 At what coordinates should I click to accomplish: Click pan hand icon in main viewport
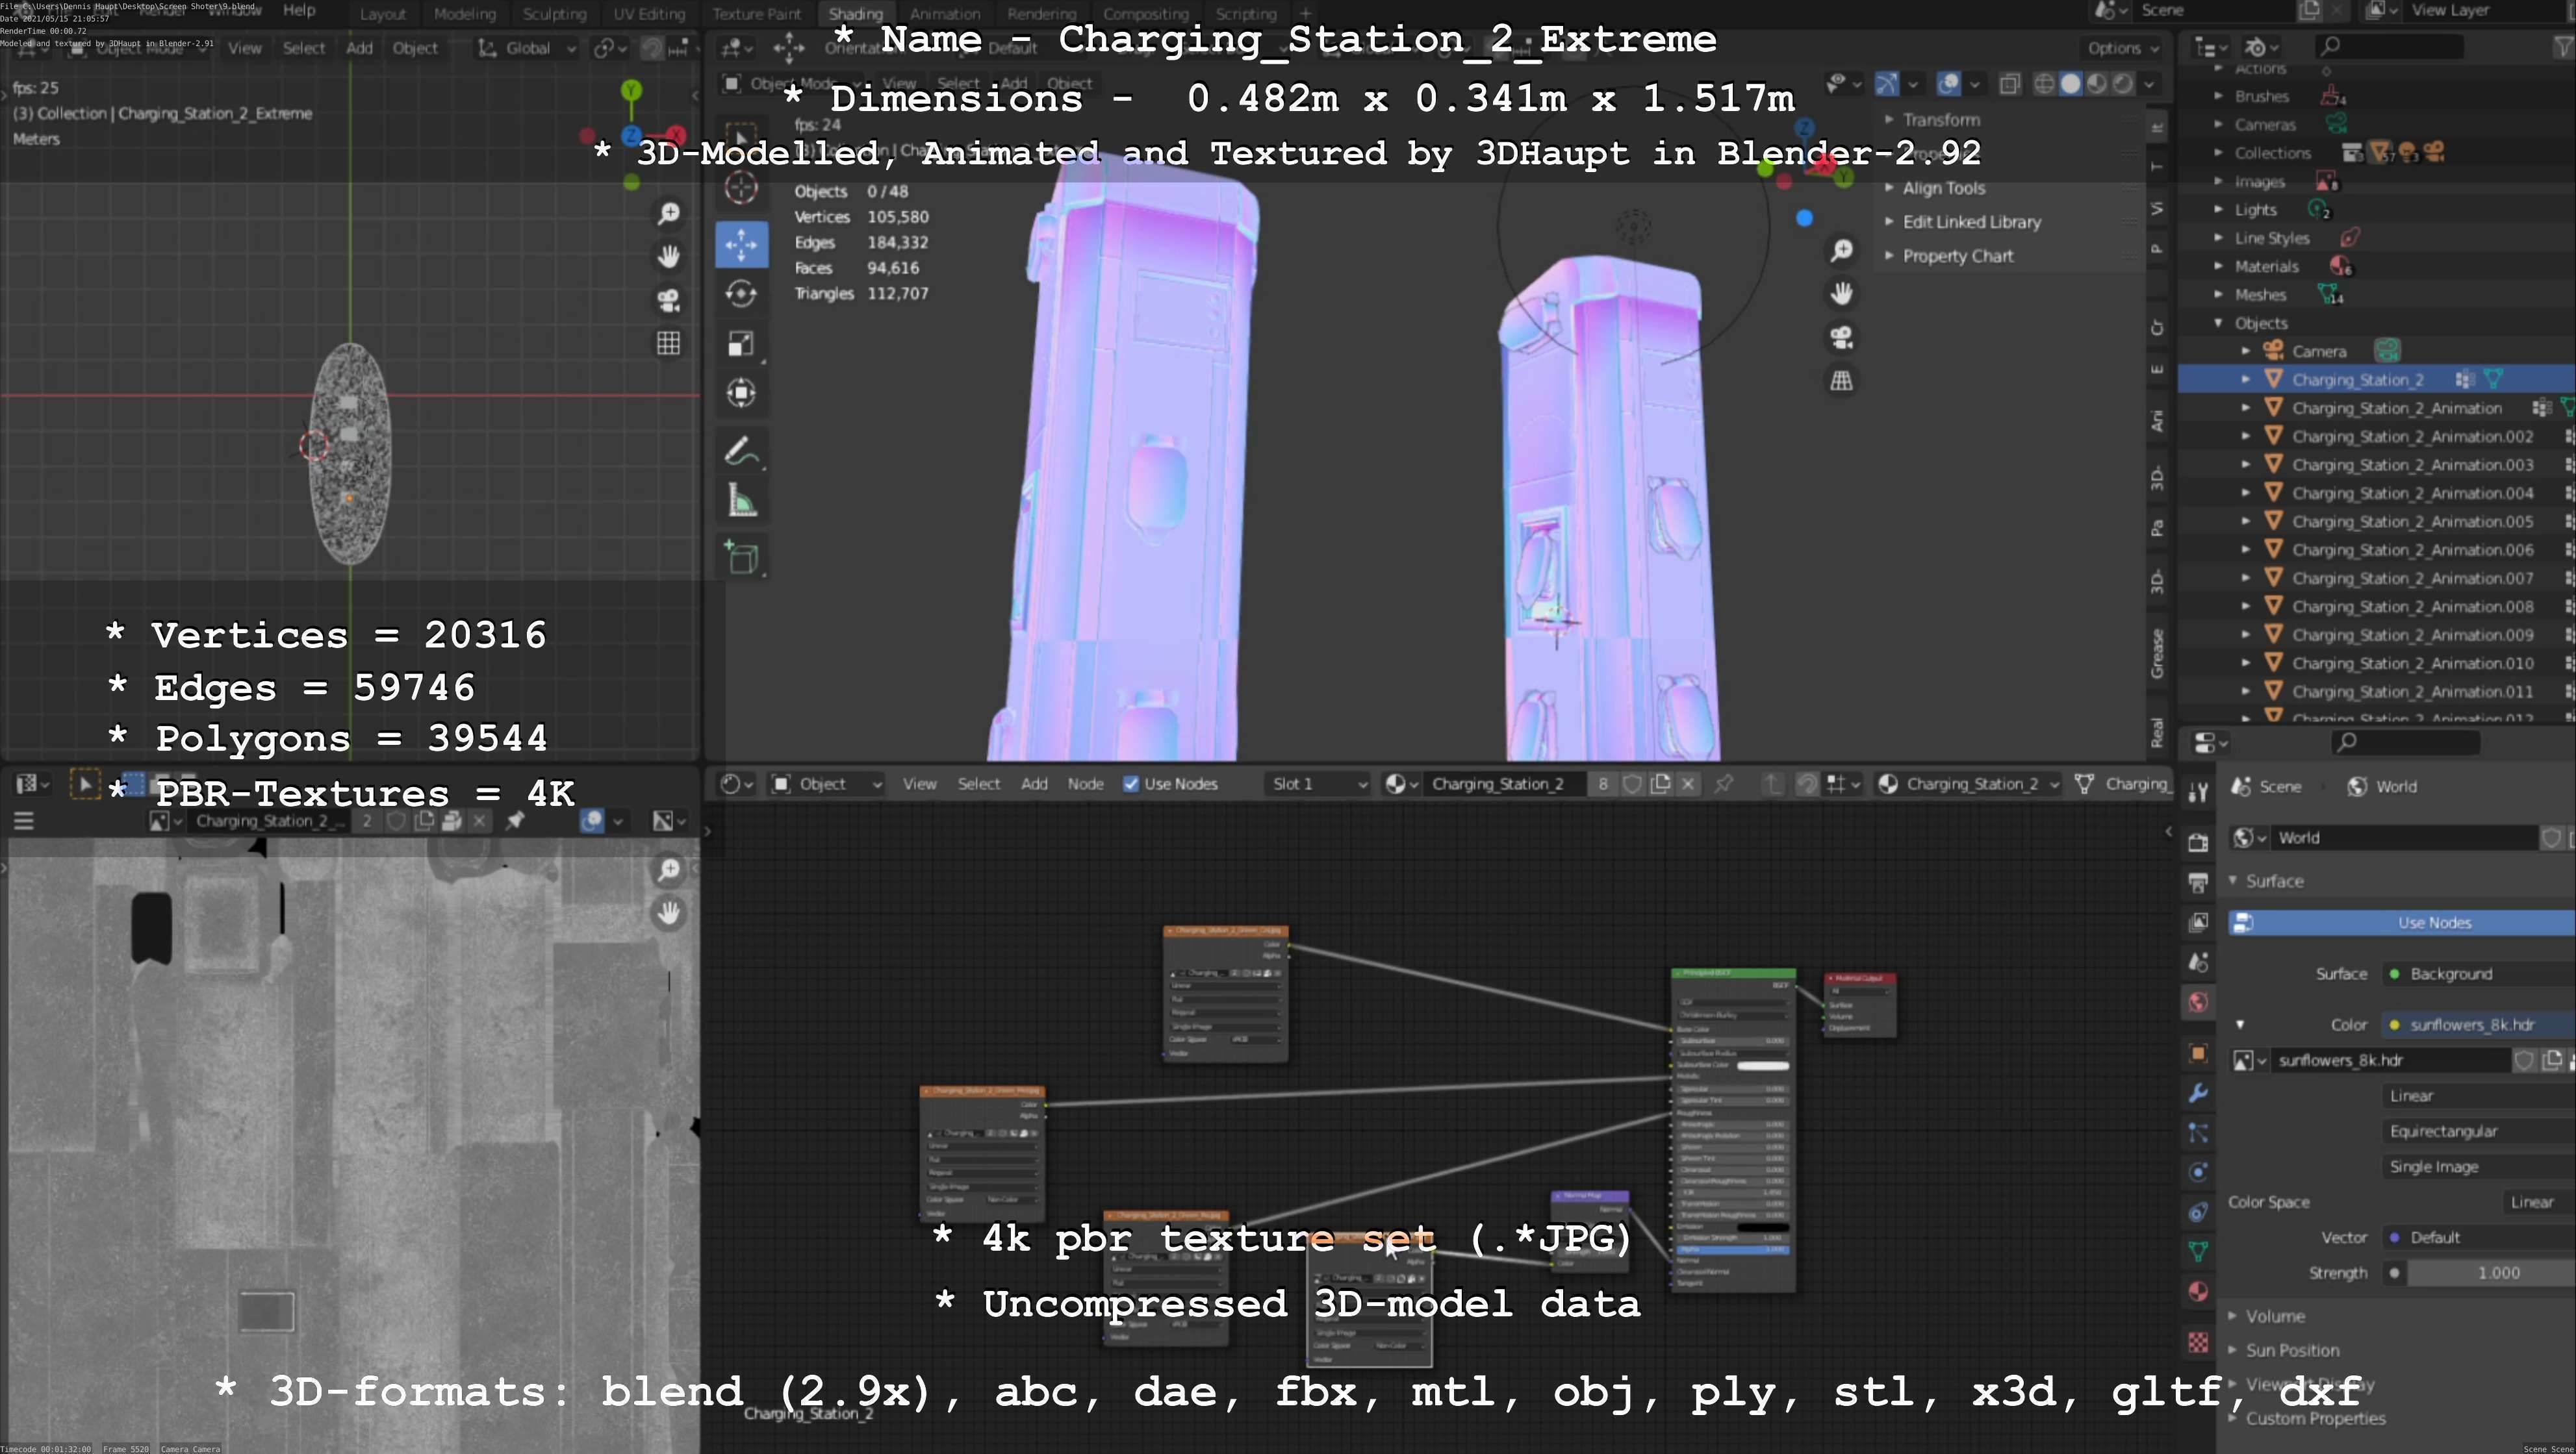coord(1841,294)
